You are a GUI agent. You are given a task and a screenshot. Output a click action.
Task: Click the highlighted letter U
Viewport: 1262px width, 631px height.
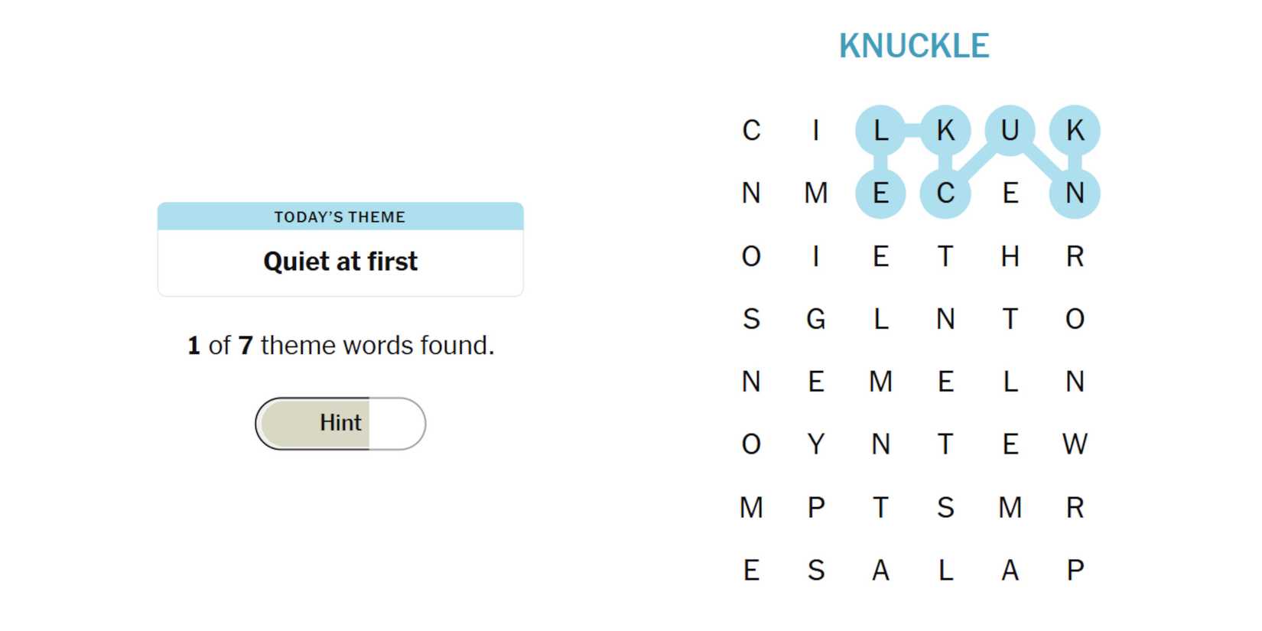tap(1010, 130)
